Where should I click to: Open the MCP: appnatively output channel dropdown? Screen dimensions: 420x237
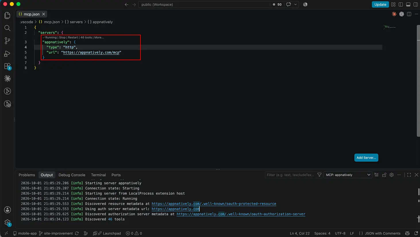(348, 175)
